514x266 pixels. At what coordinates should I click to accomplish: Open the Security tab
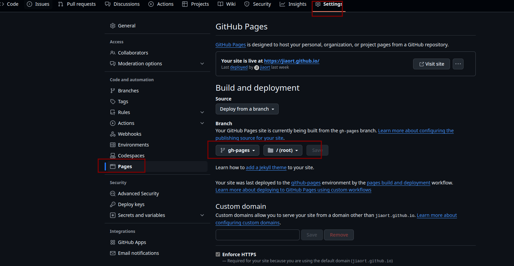coord(258,4)
